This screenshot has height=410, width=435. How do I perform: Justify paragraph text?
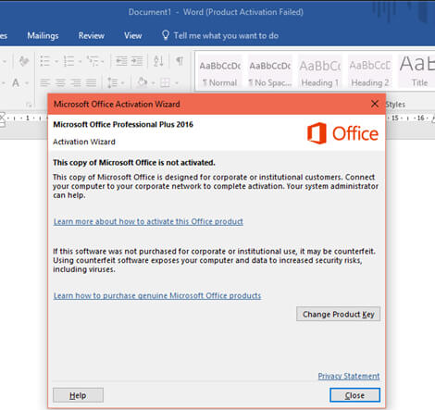click(x=91, y=82)
